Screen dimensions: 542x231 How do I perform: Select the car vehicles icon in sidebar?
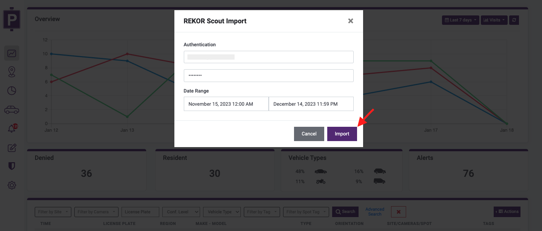(x=12, y=110)
